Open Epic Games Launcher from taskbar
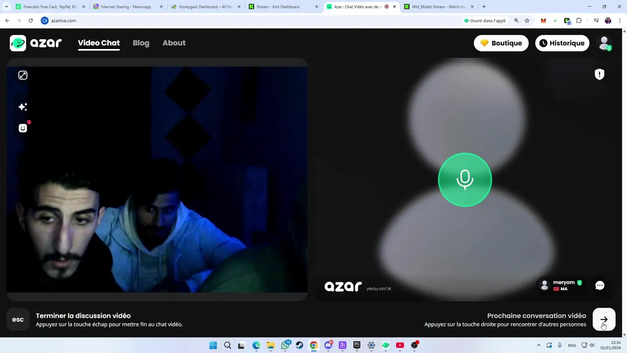627x353 pixels. tap(357, 345)
